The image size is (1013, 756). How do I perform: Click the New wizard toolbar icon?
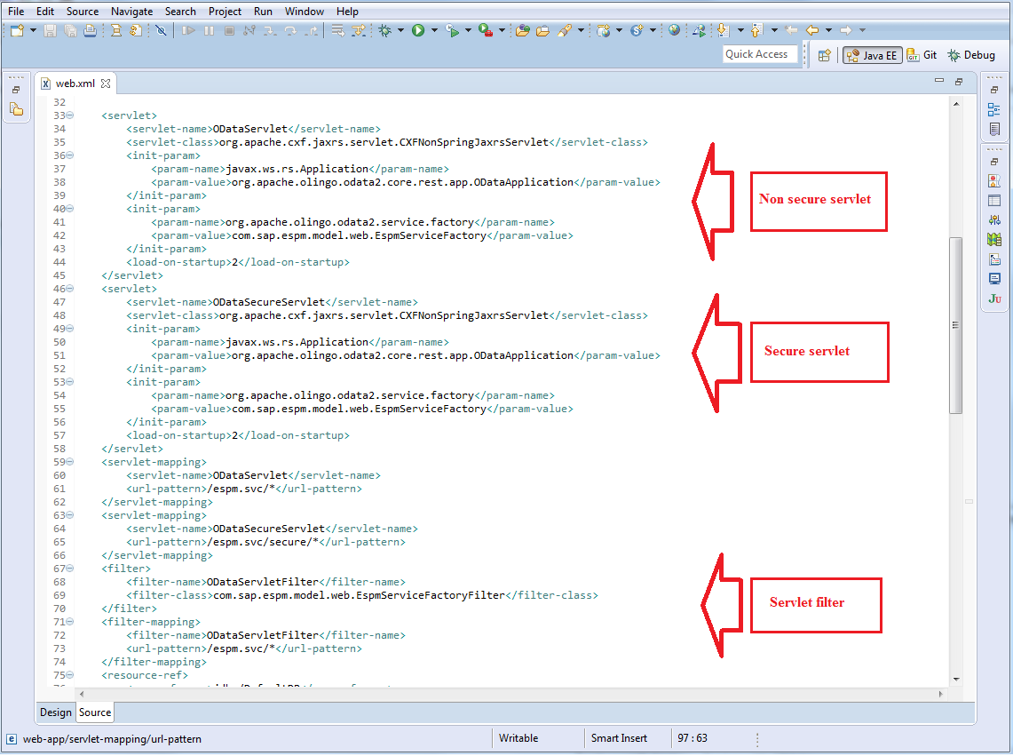(x=17, y=30)
